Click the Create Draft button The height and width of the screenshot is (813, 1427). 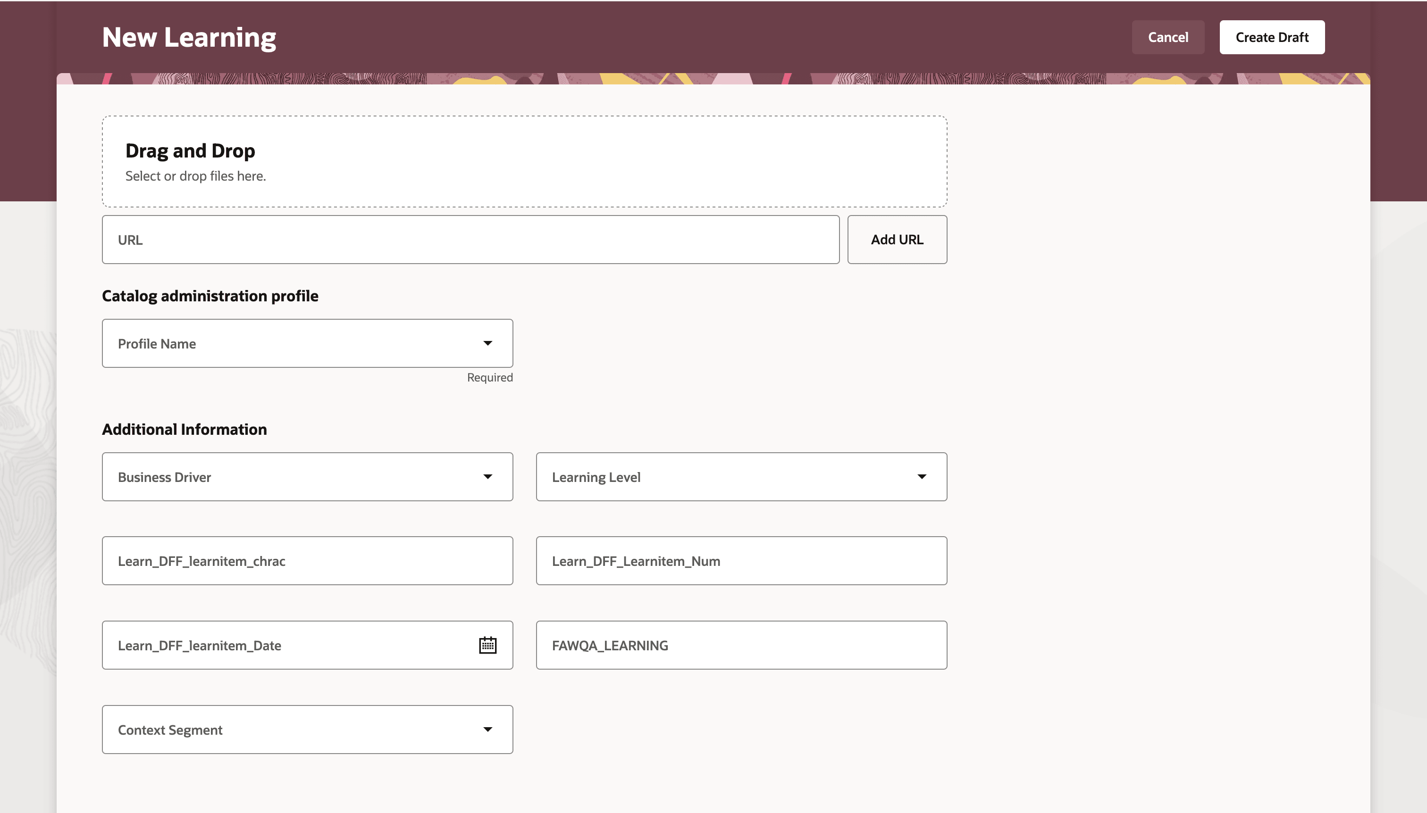pos(1271,37)
